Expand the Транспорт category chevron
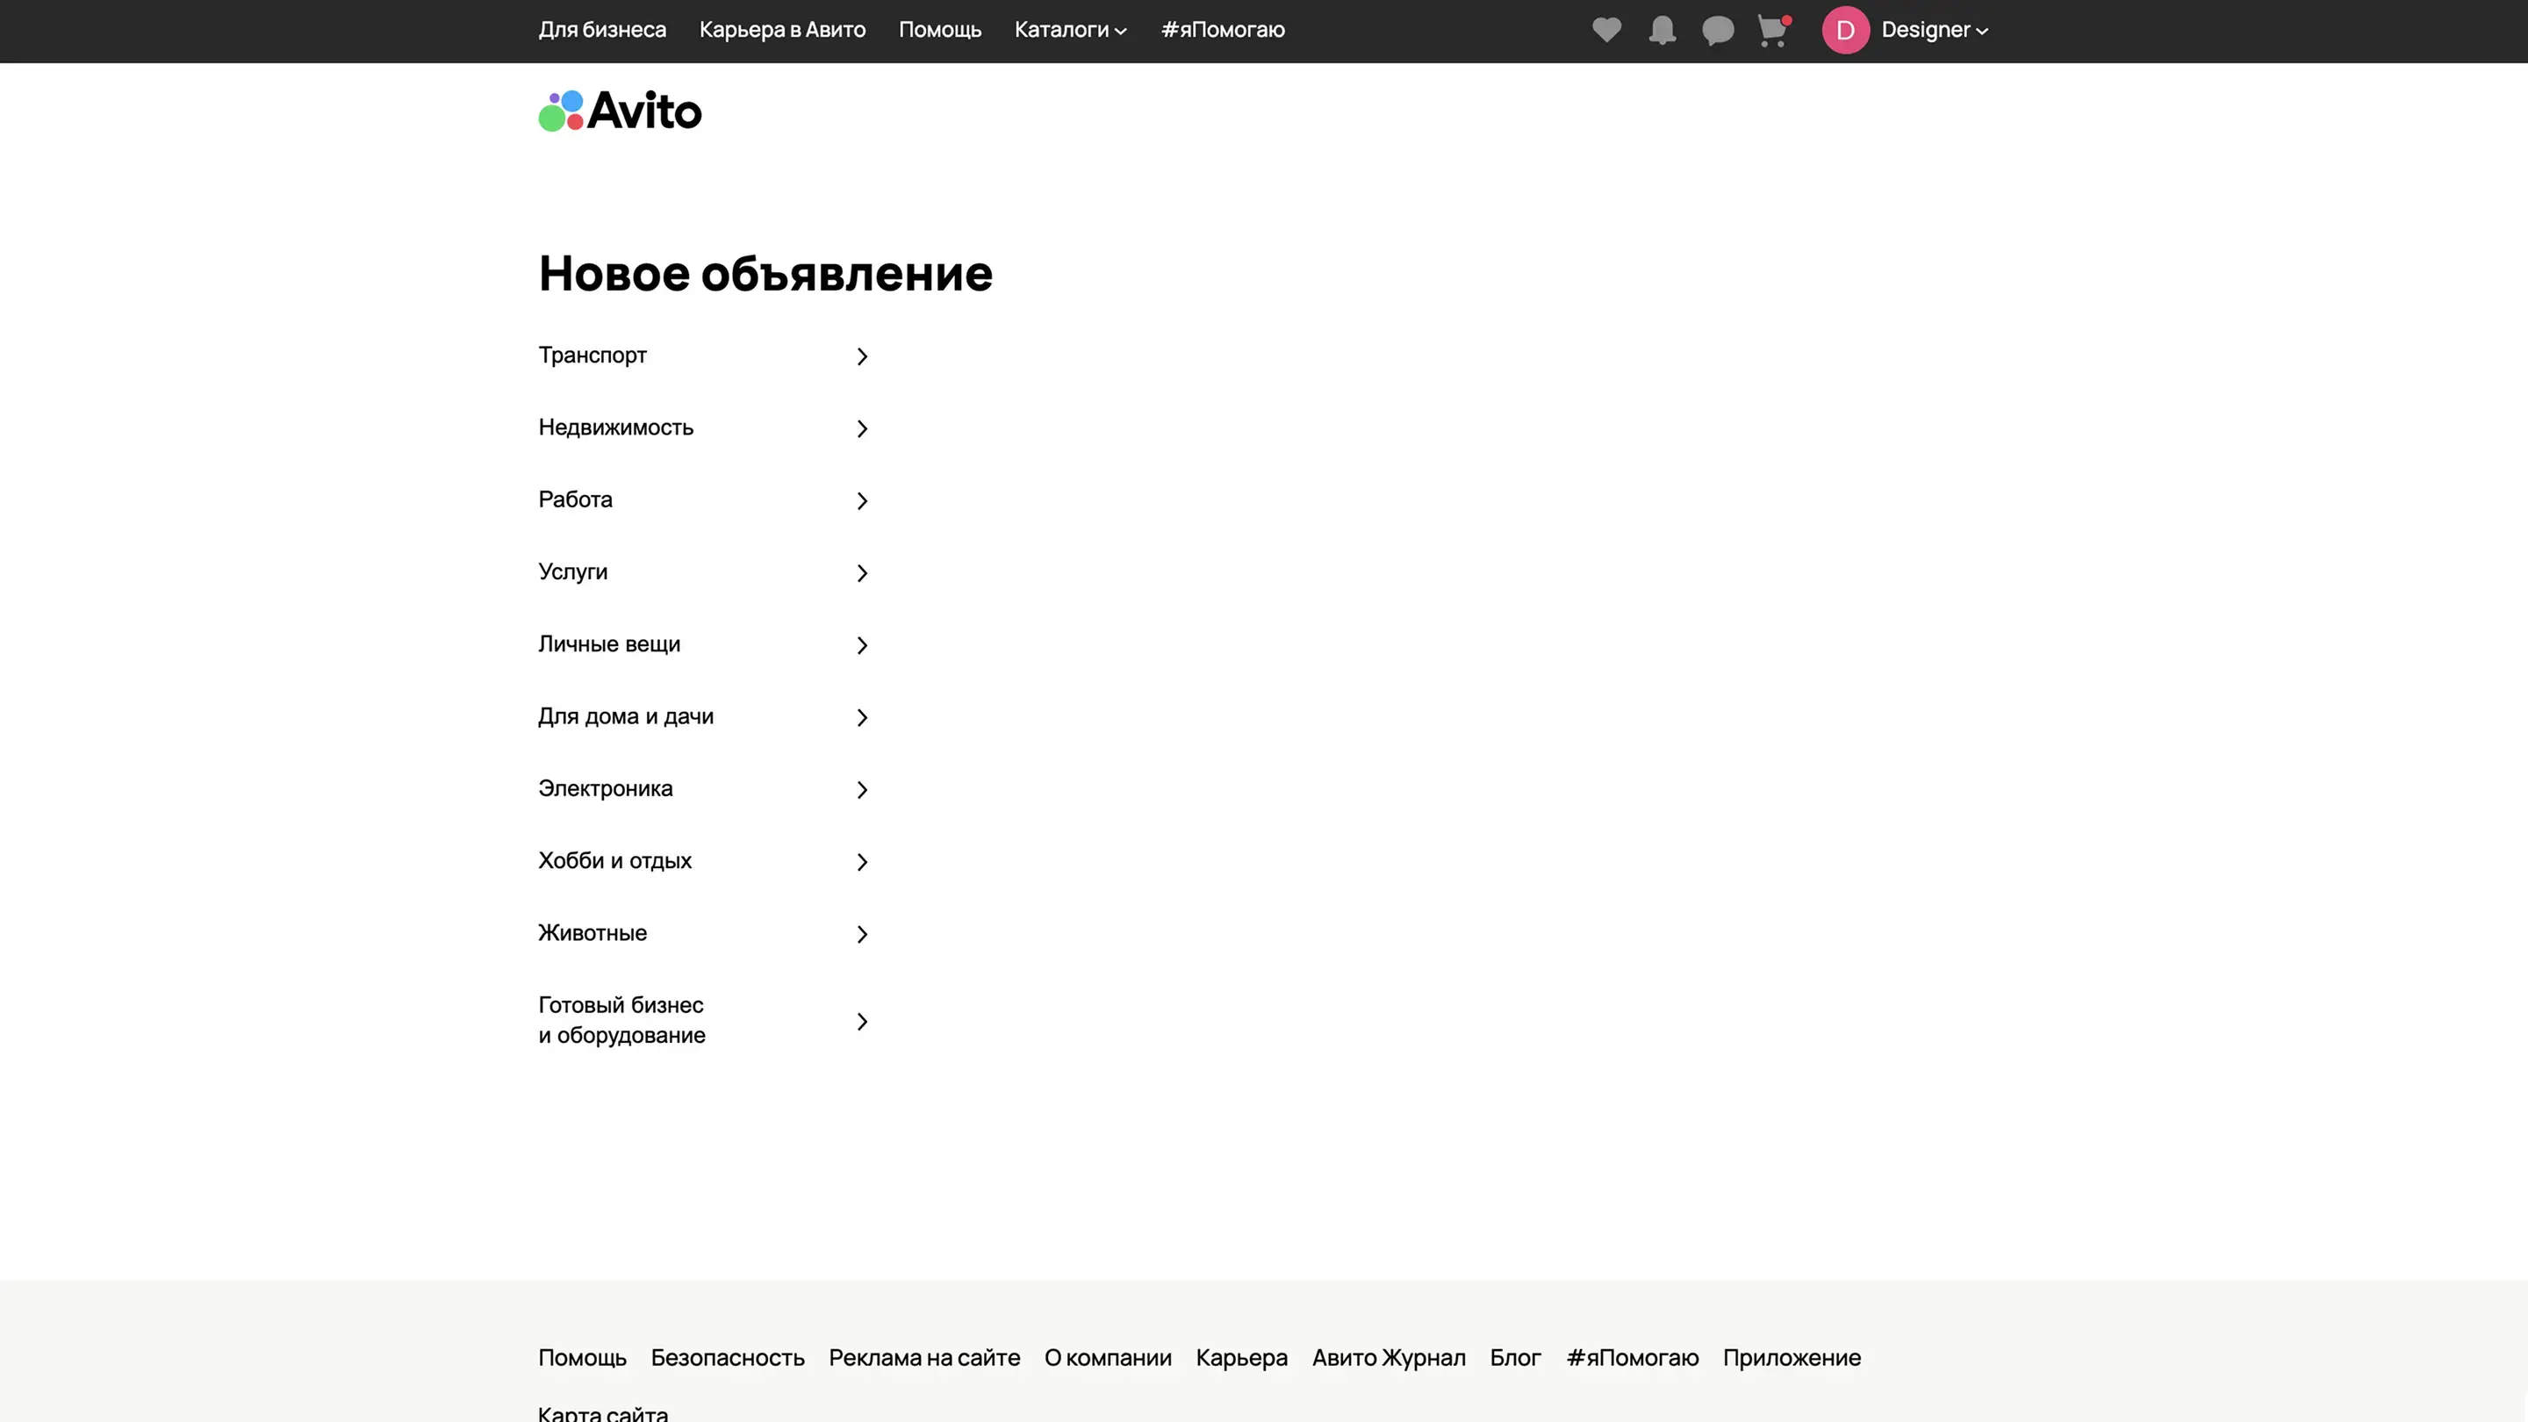2528x1422 pixels. click(862, 357)
